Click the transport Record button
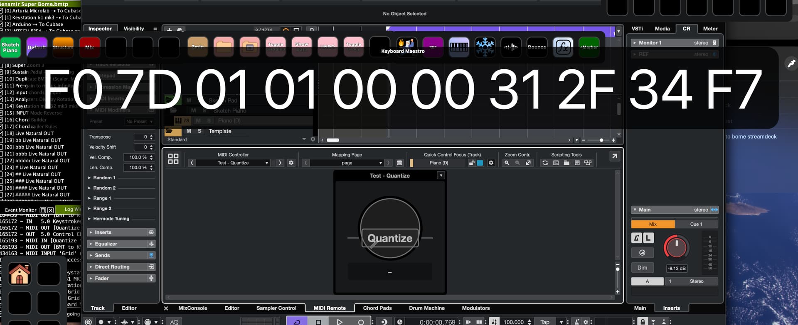The image size is (798, 325). pyautogui.click(x=361, y=322)
